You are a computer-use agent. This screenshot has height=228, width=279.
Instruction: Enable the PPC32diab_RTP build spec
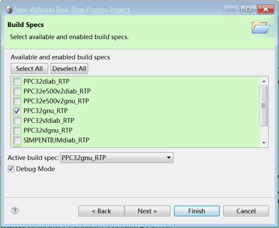point(17,82)
